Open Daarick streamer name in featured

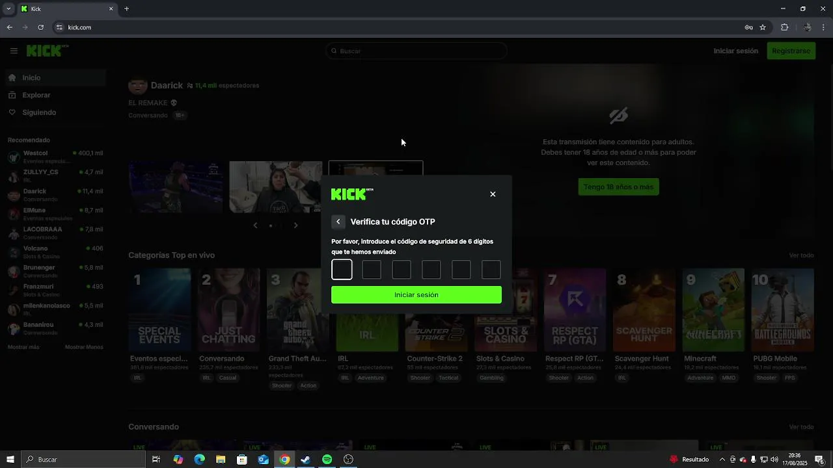click(x=167, y=85)
